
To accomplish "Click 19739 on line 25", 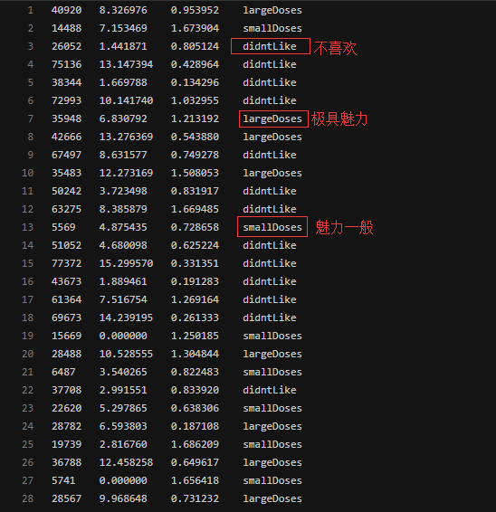I will [x=67, y=444].
